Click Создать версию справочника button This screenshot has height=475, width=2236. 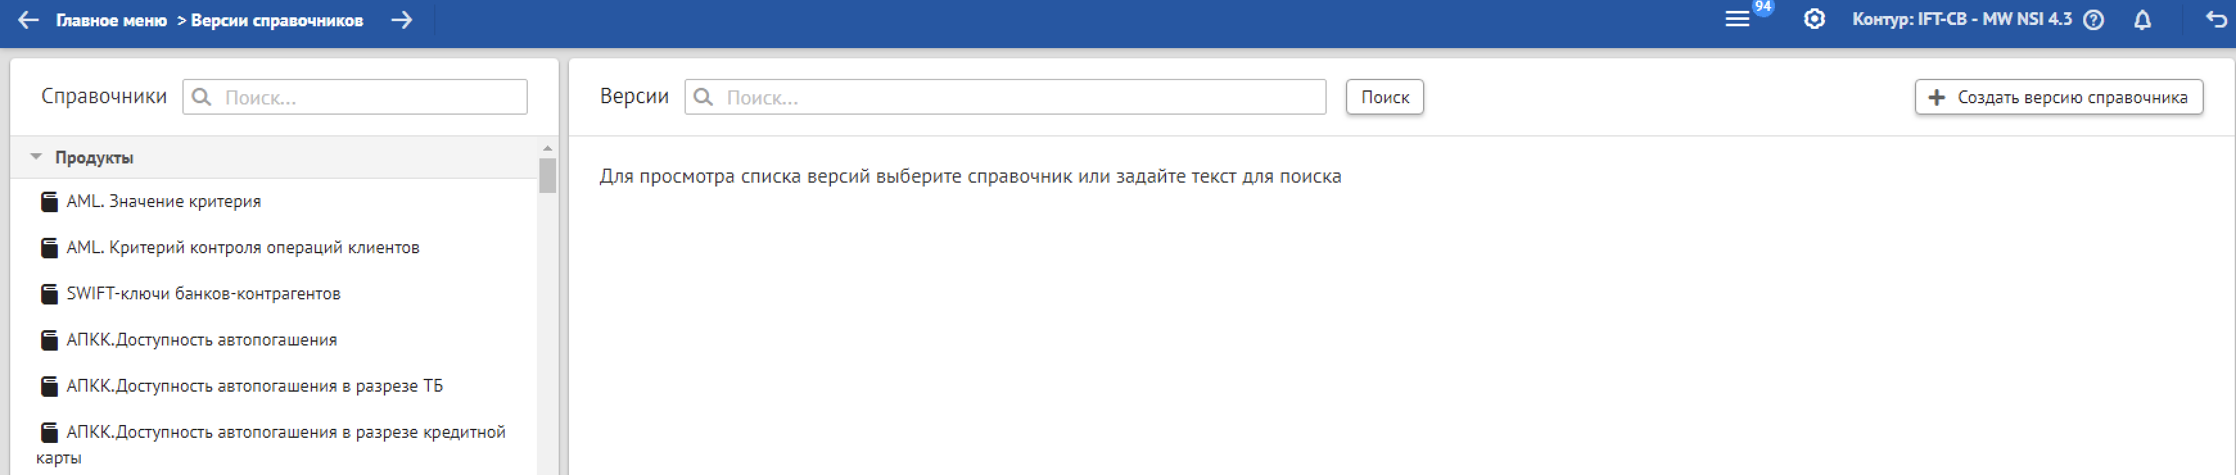(2058, 97)
